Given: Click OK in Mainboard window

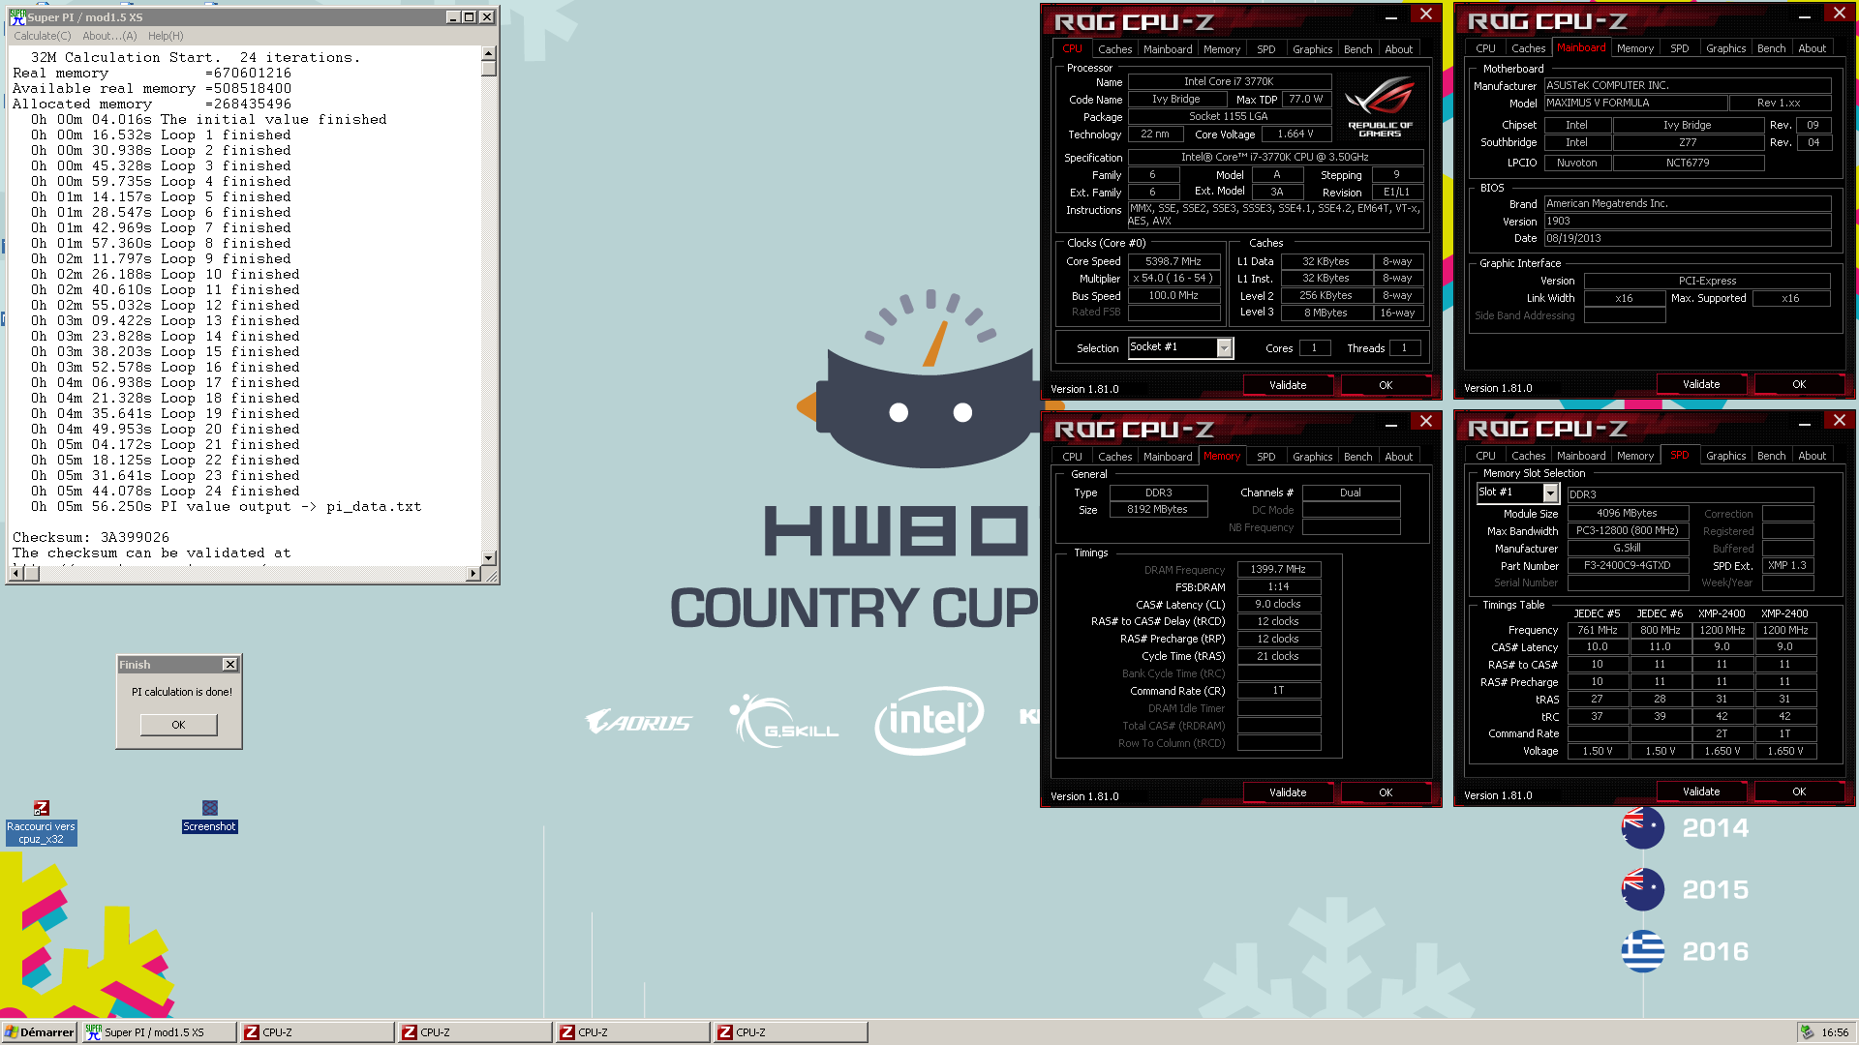Looking at the screenshot, I should click(x=1799, y=384).
